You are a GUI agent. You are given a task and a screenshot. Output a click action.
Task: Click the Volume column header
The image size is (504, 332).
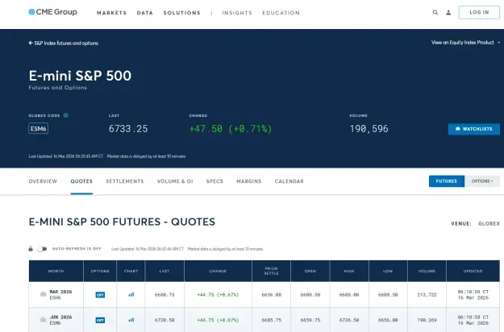click(x=427, y=271)
